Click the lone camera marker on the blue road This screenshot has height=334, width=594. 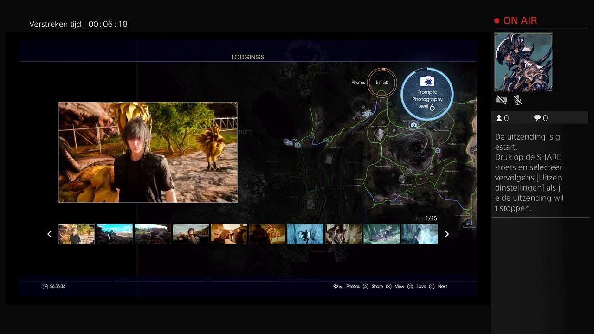(326, 140)
